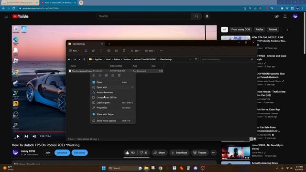The height and width of the screenshot is (172, 306).
Task: Open a new Chrome tab with plus
Action: click(81, 3)
